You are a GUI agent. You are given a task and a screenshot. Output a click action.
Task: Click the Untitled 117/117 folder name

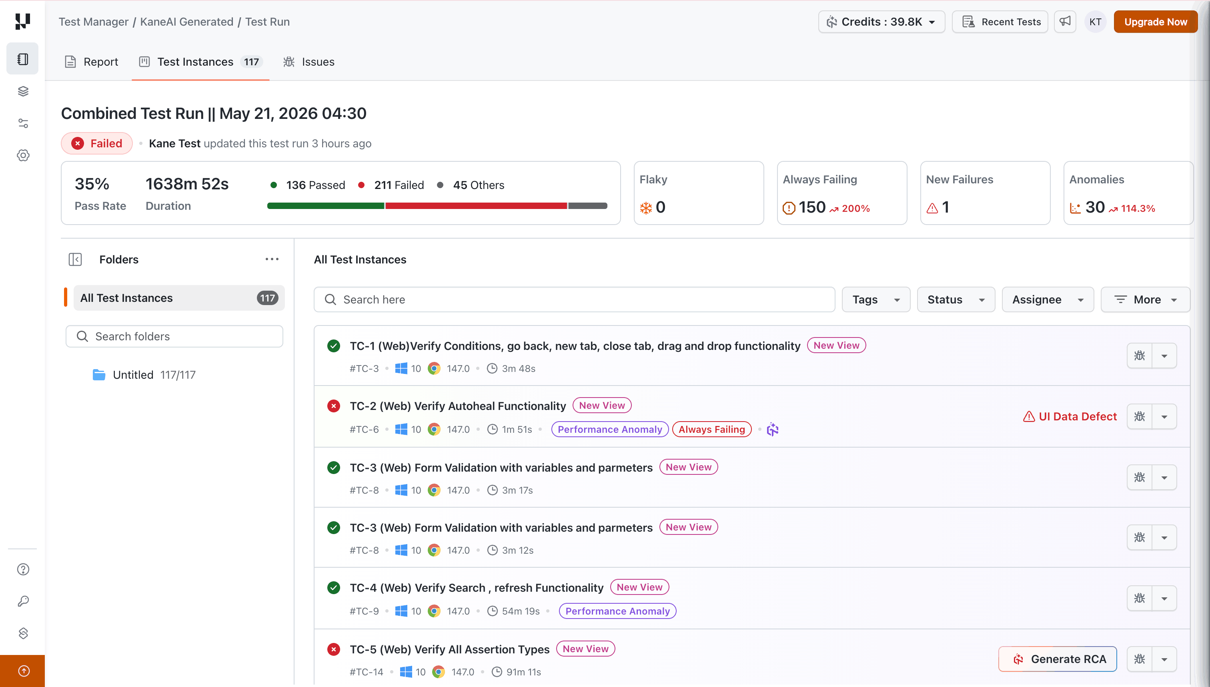point(154,375)
